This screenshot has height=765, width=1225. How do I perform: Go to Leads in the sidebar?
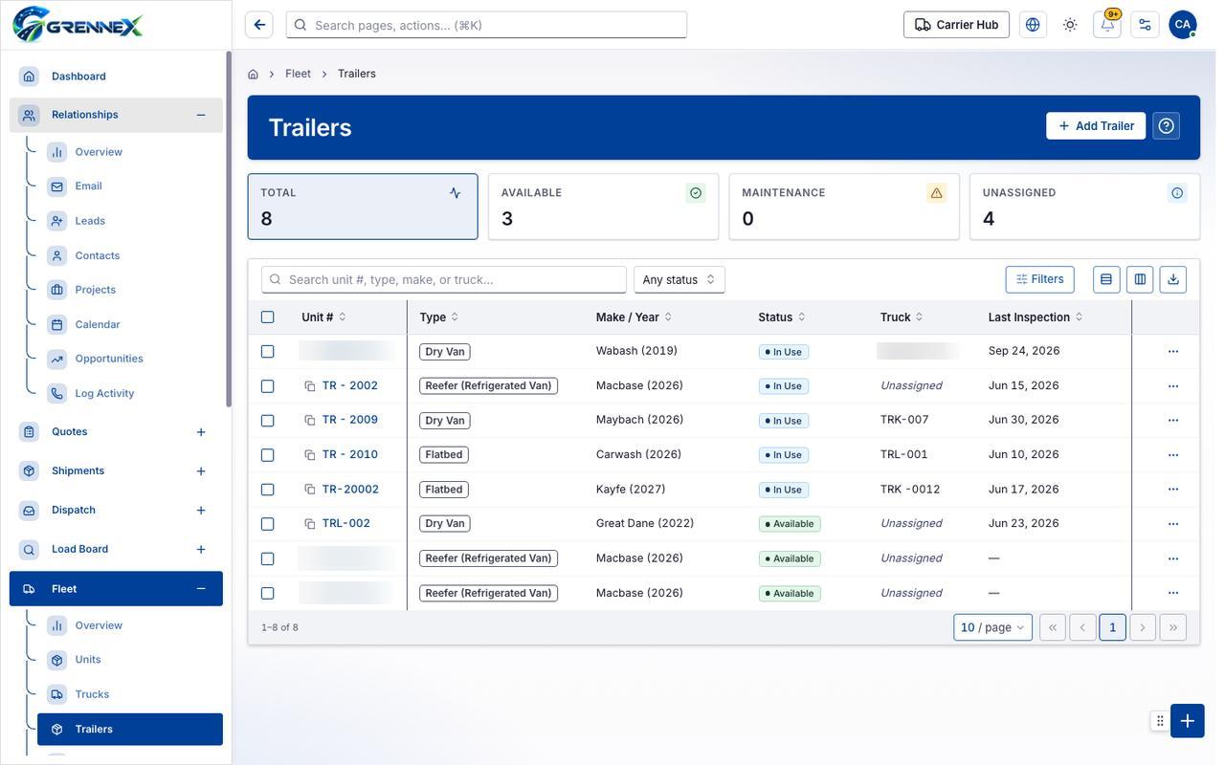pos(129,221)
